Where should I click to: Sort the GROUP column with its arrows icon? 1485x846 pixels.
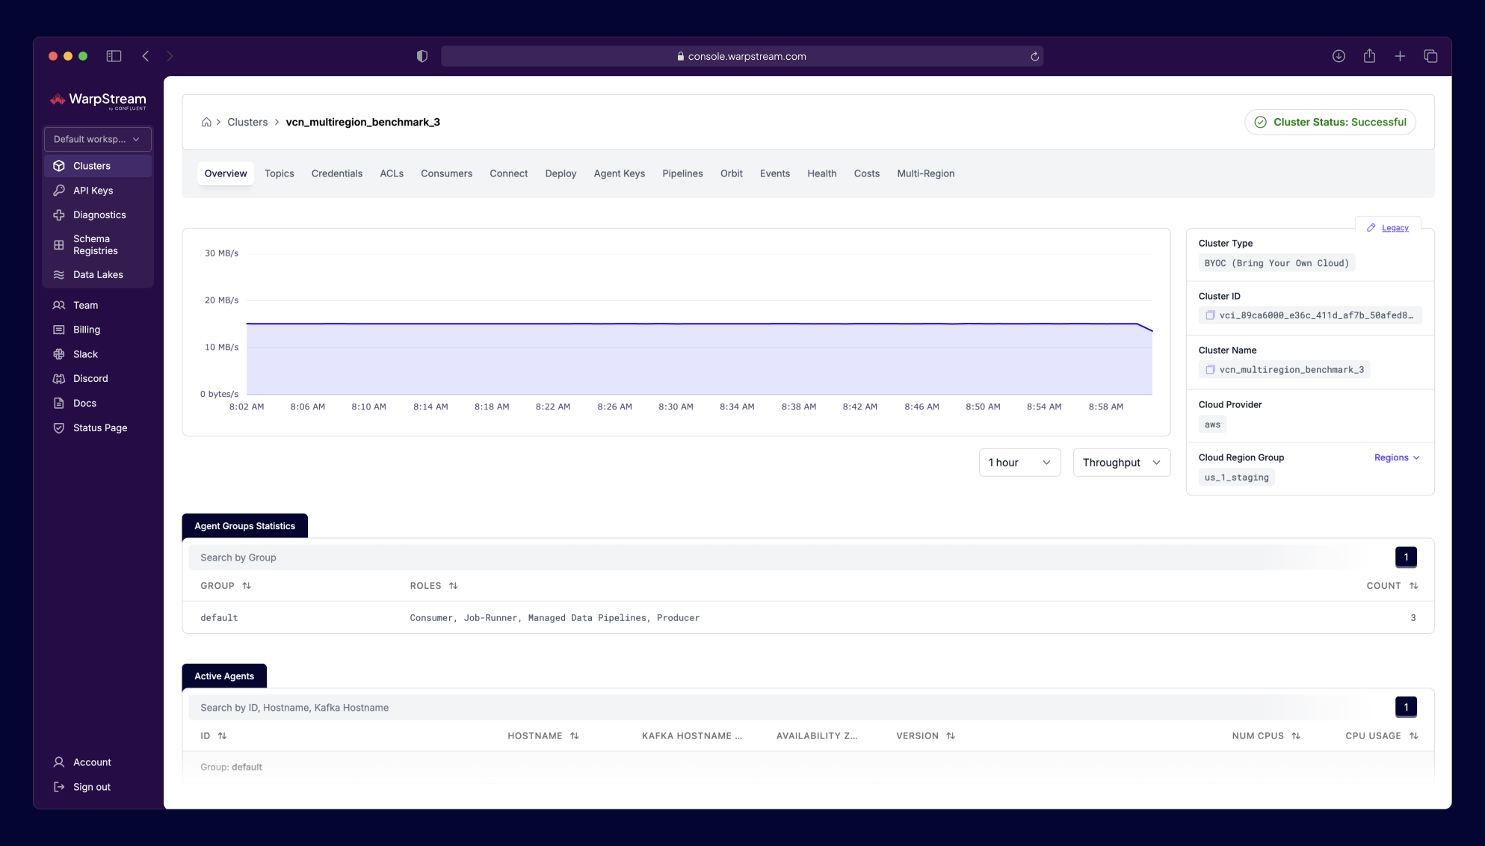[x=247, y=586]
